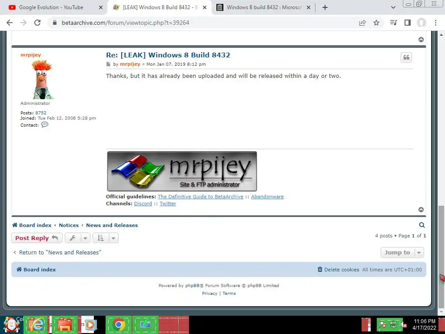Click Delete cookies link
Viewport: 445px width, 334px height.
(x=338, y=270)
